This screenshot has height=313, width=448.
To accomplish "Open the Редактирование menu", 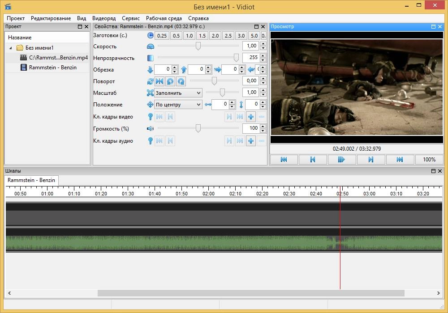I will (x=51, y=18).
